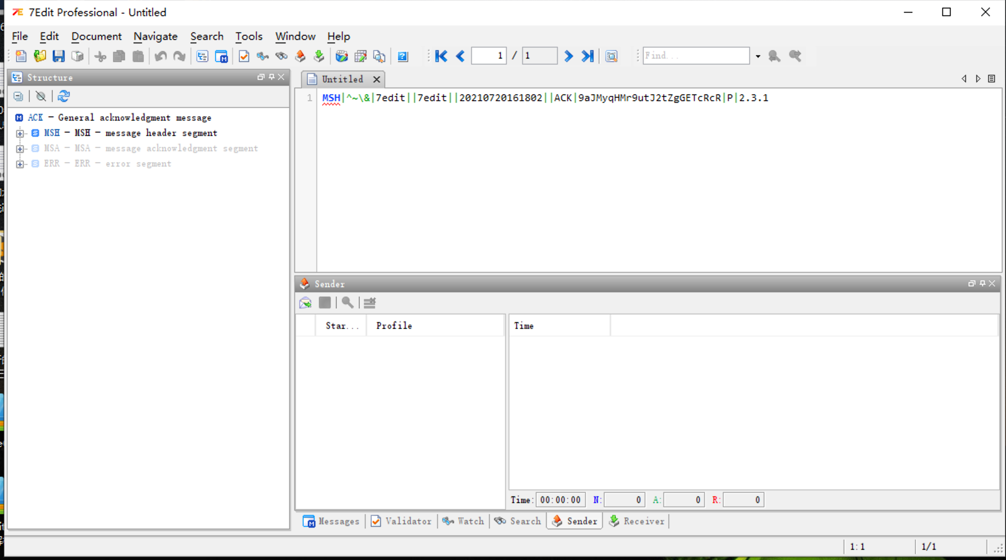Image resolution: width=1006 pixels, height=560 pixels.
Task: Close the Untitled document tab
Action: tap(376, 79)
